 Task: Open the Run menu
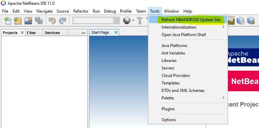[96, 11]
